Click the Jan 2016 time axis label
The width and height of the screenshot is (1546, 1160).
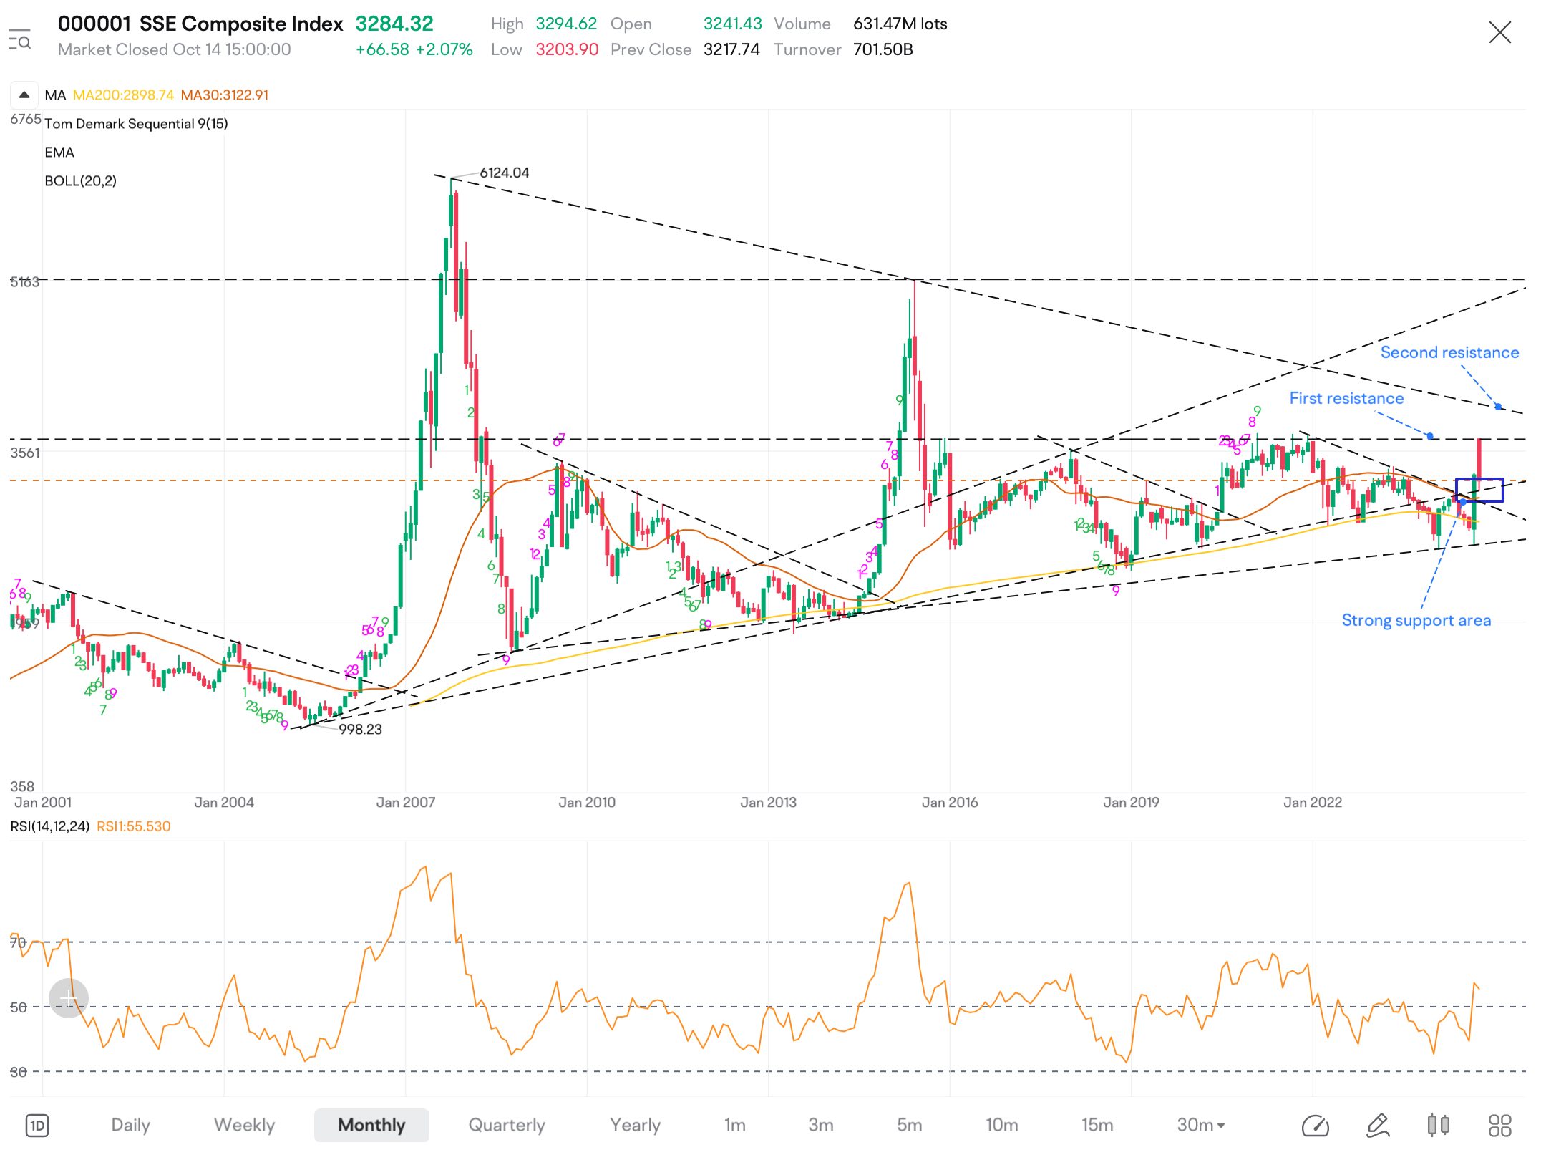pyautogui.click(x=950, y=802)
